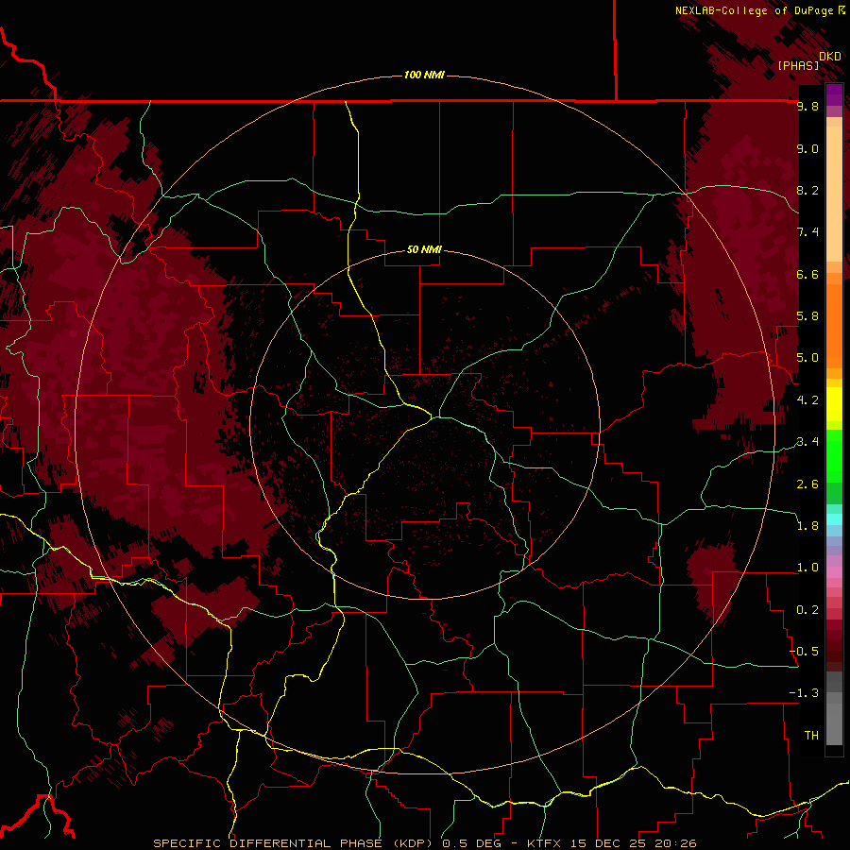
Task: Select the 8.2 value on the color scale
Action: 807,190
